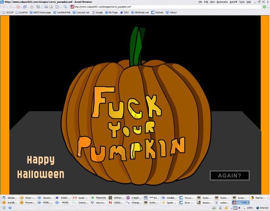The width and height of the screenshot is (270, 211).
Task: Switch to the IntelliA... tab
Action: click(170, 198)
